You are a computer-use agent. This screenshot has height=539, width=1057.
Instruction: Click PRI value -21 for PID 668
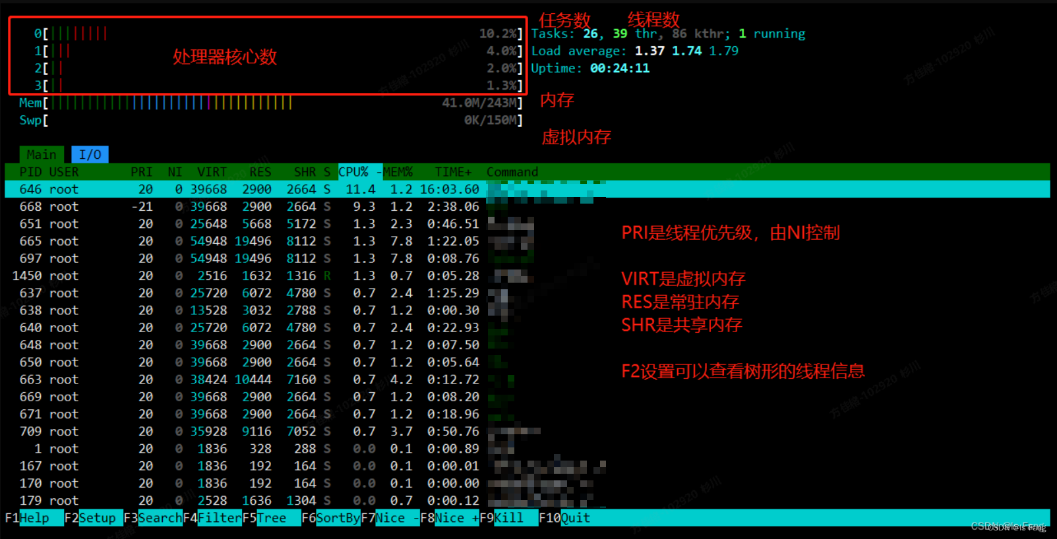[142, 206]
